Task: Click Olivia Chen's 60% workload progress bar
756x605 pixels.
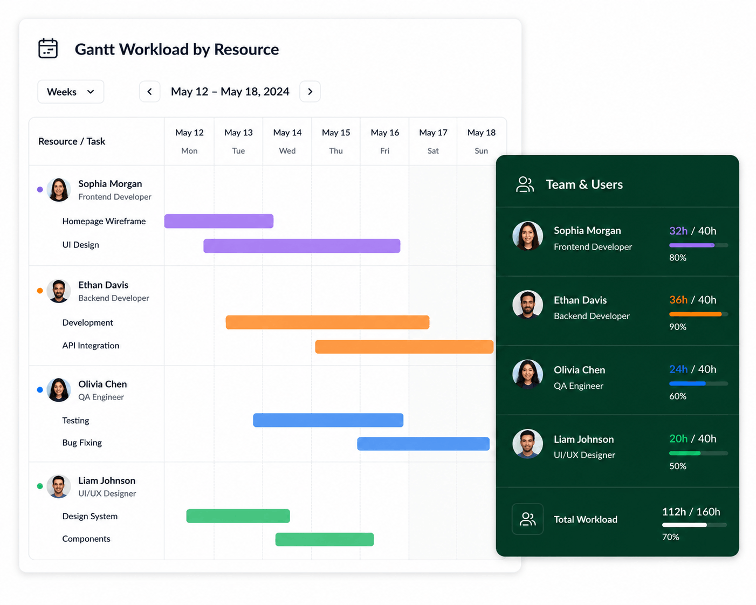Action: click(699, 384)
